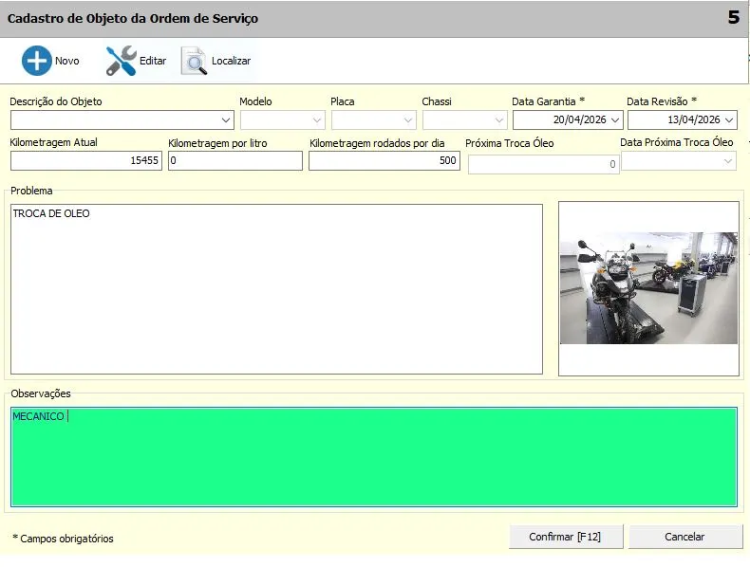Viewport: 750px width, 567px height.
Task: Click the Cancelar button
Action: pos(684,537)
